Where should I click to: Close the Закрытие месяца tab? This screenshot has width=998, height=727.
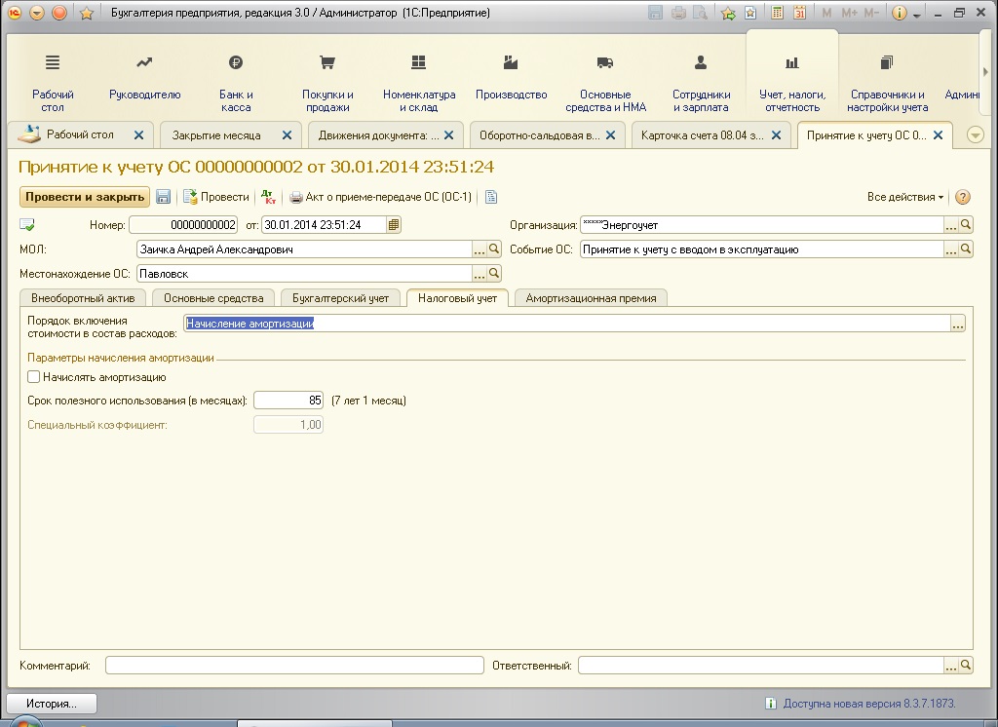click(x=288, y=134)
